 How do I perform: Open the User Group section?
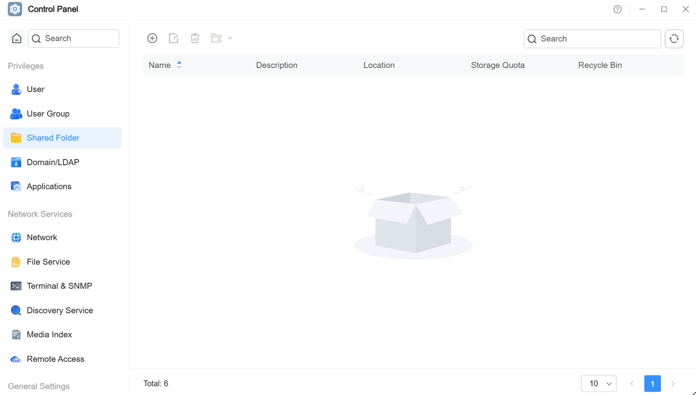[63, 114]
